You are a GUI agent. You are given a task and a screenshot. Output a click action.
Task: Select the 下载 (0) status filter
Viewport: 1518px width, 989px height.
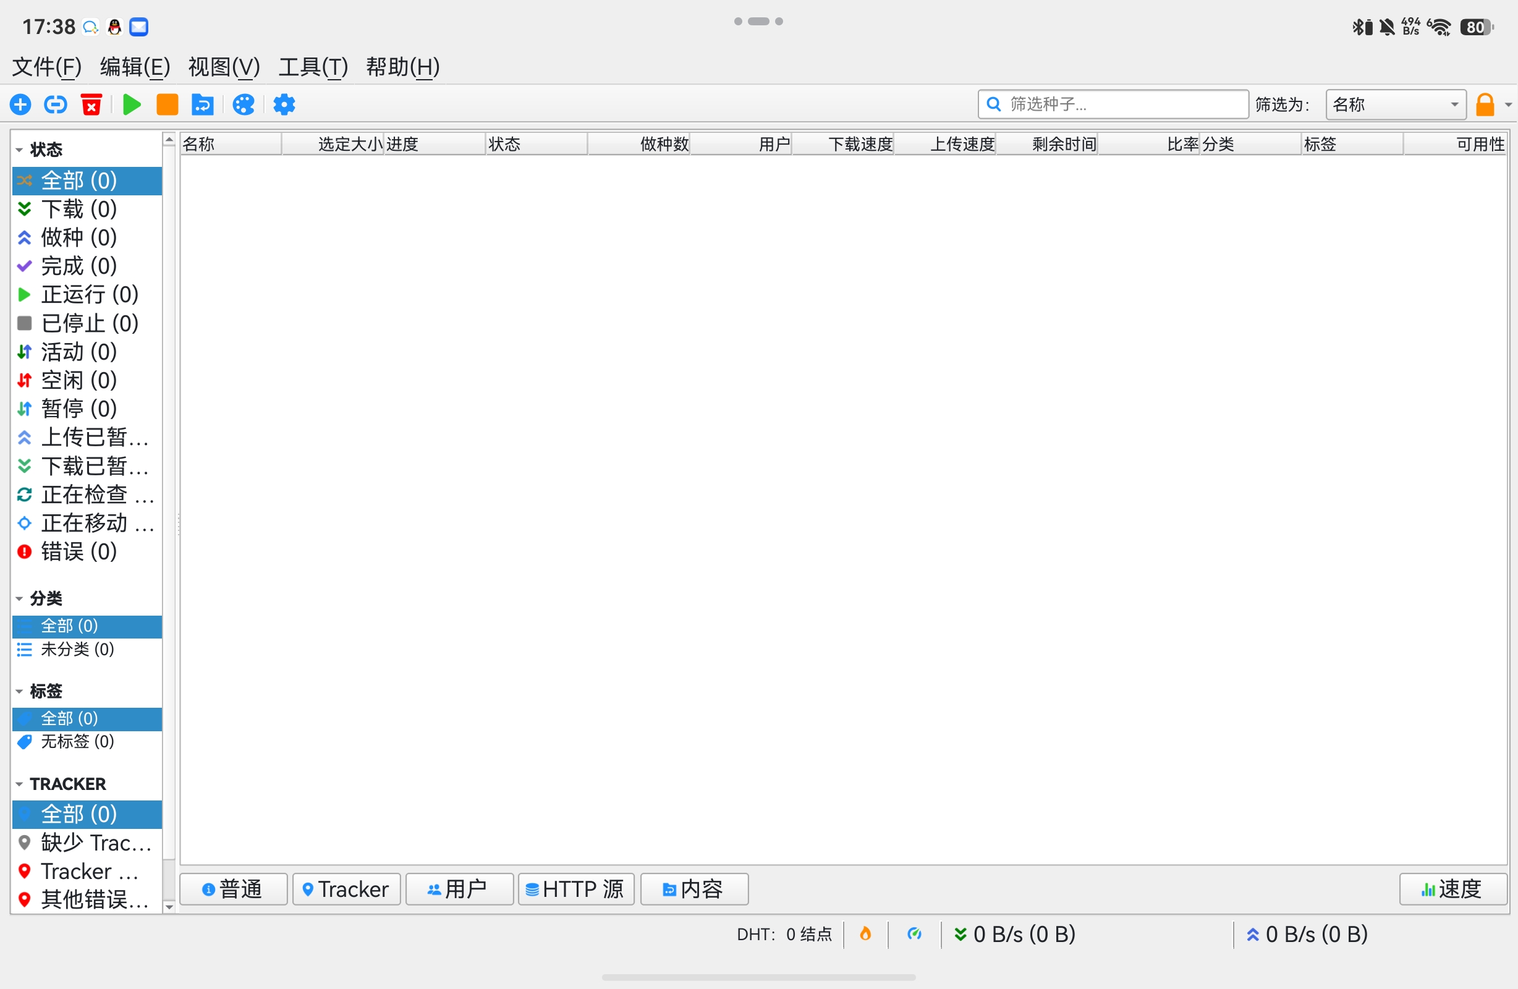tap(87, 209)
